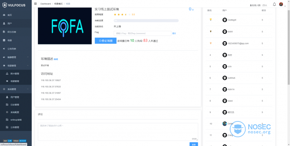Click the writeup审核 document icon
The width and height of the screenshot is (290, 146).
(x=7, y=120)
